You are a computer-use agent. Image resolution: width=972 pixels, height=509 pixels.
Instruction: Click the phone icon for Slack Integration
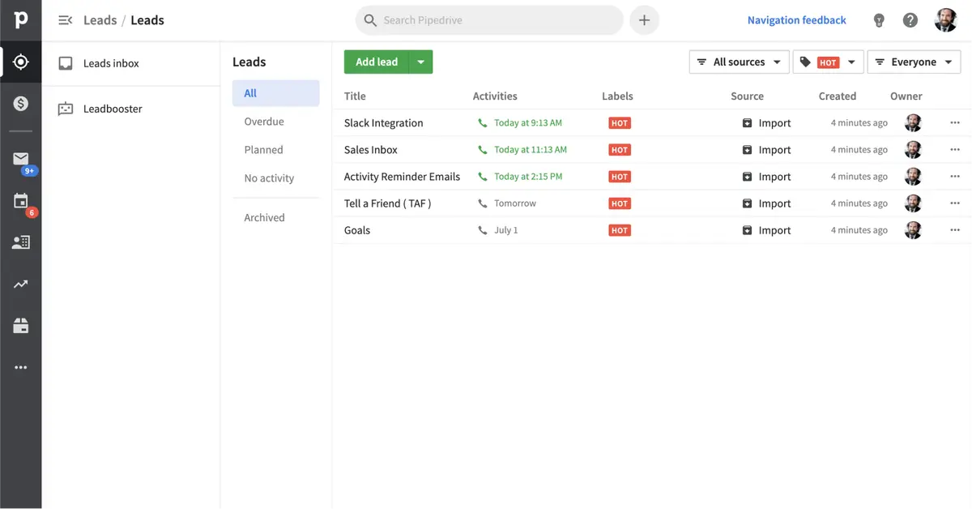(x=483, y=123)
